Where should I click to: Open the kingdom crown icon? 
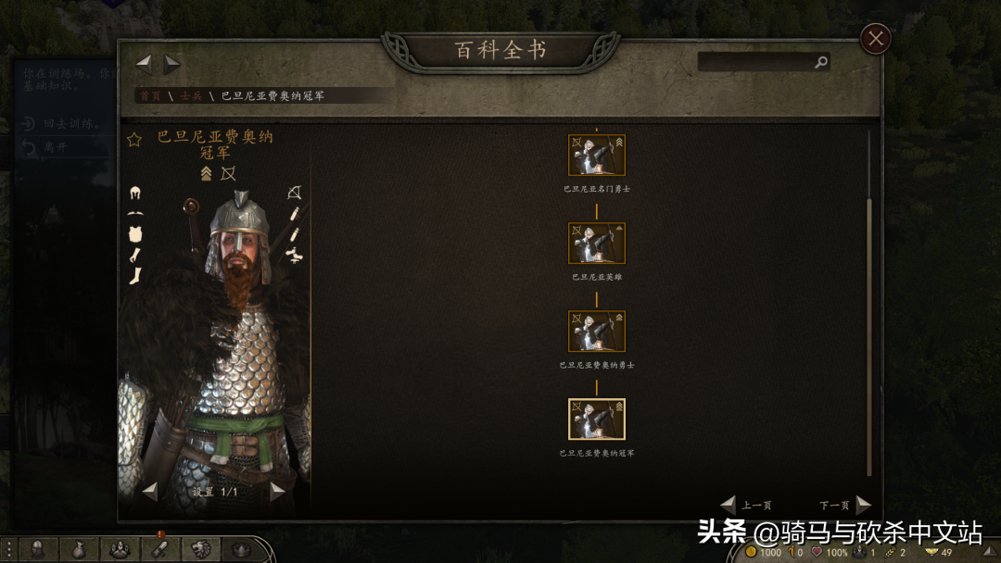242,550
